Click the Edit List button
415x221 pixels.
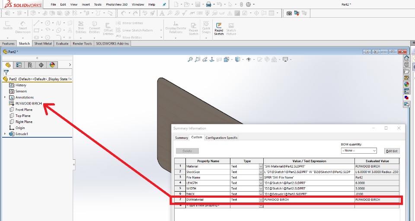[392, 151]
